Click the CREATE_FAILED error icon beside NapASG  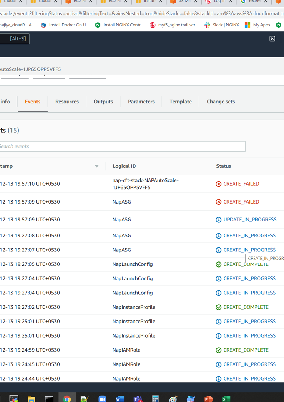tap(218, 202)
